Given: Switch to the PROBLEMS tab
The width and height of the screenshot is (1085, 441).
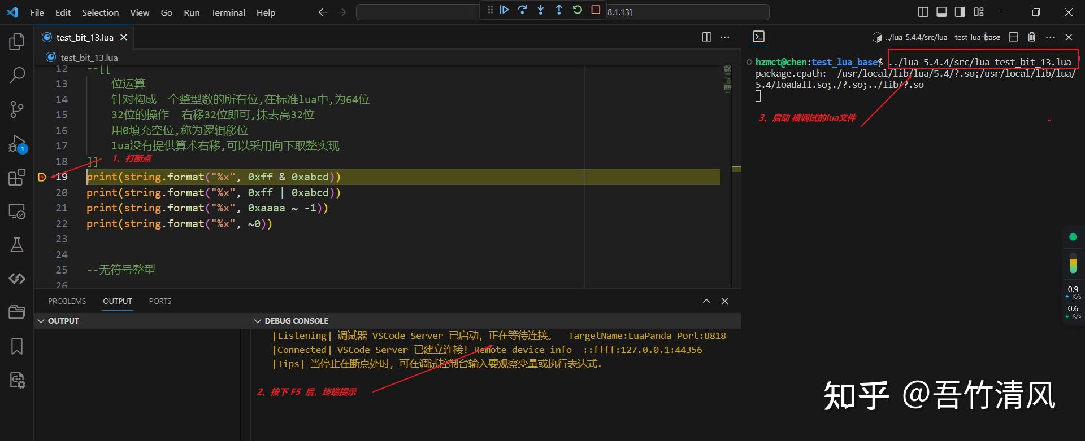Looking at the screenshot, I should [x=67, y=301].
